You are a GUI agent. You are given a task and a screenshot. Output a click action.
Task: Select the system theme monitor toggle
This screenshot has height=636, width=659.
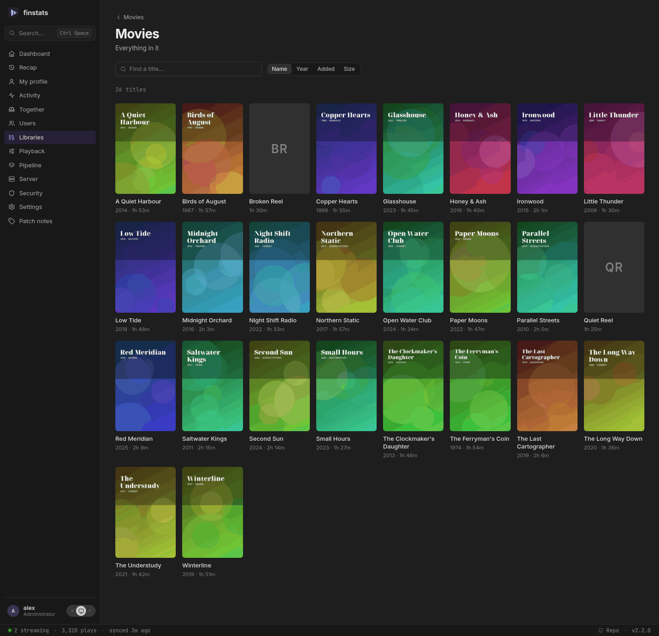(x=81, y=611)
